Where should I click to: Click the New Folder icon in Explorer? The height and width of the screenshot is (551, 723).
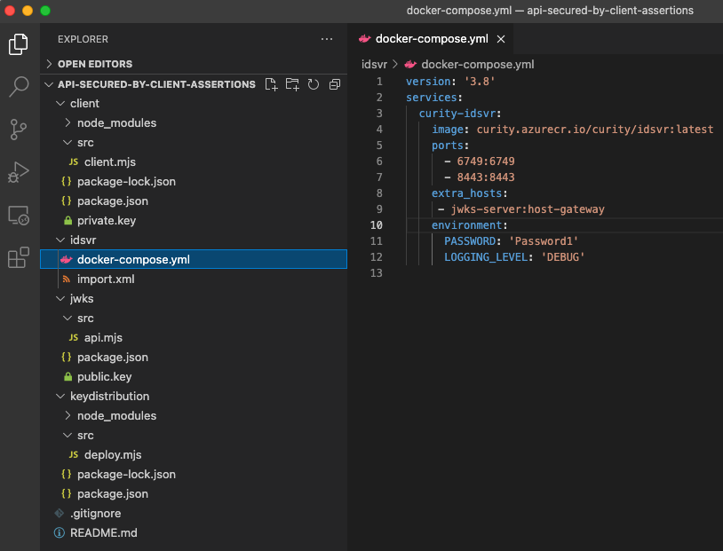(x=291, y=84)
